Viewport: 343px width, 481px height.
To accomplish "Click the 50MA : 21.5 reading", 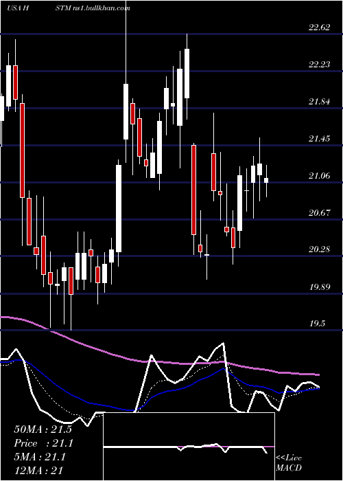I will point(43,429).
